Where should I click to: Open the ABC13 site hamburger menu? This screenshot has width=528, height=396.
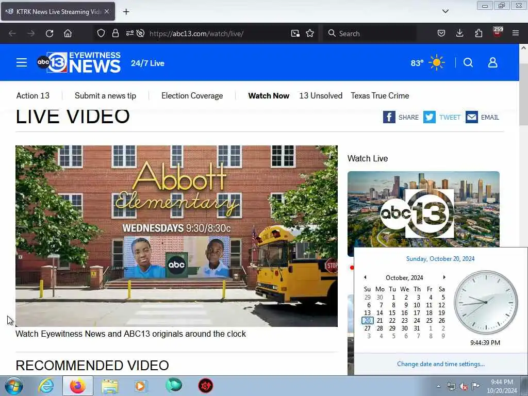[22, 62]
